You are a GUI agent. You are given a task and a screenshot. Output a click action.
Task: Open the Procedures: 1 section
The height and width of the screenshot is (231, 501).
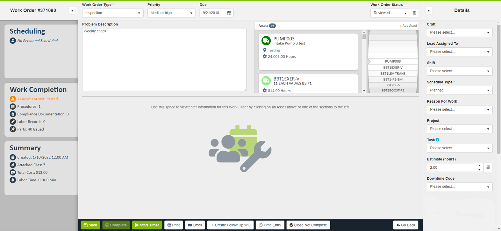[29, 107]
